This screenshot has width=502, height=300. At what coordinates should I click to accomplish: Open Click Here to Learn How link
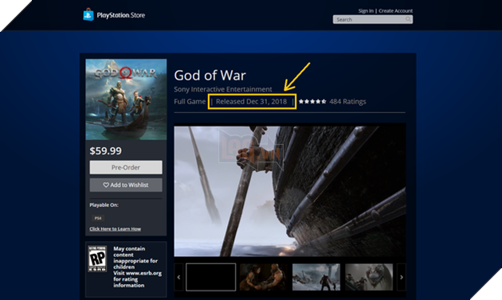click(115, 228)
